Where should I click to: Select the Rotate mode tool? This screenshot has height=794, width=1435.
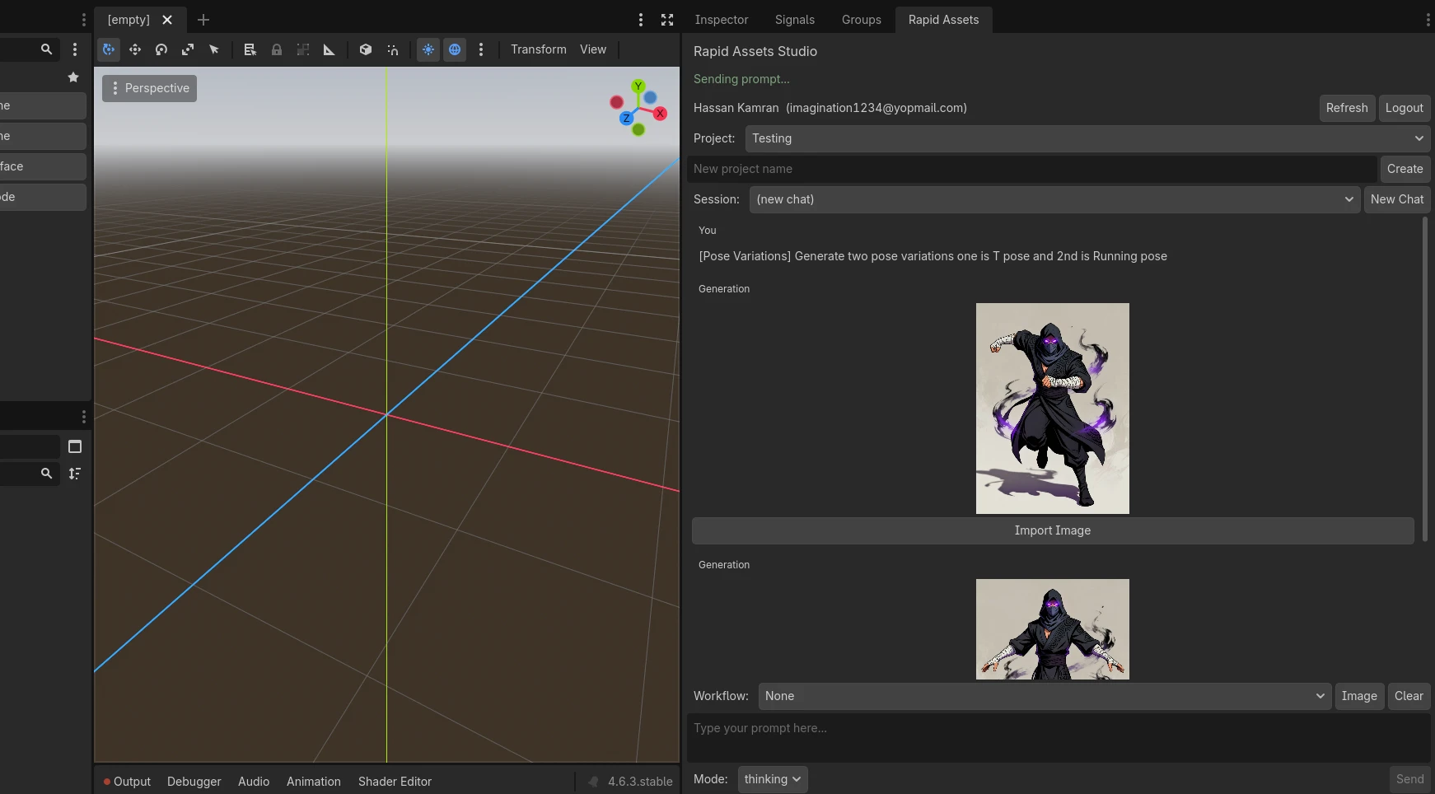click(x=161, y=49)
